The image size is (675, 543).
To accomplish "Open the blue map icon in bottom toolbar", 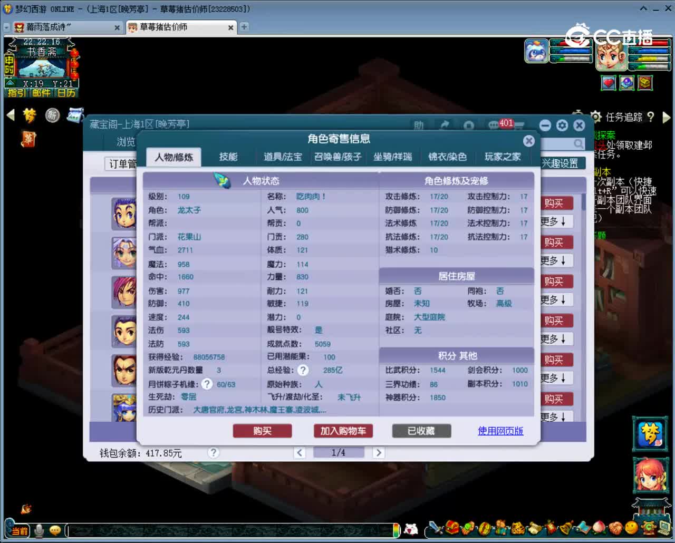I will point(583,527).
